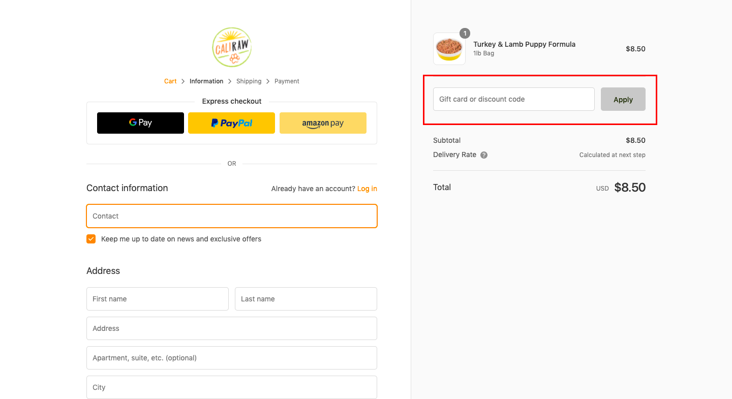Click into the Last name field
Screen dimensions: 732x399
tap(306, 299)
